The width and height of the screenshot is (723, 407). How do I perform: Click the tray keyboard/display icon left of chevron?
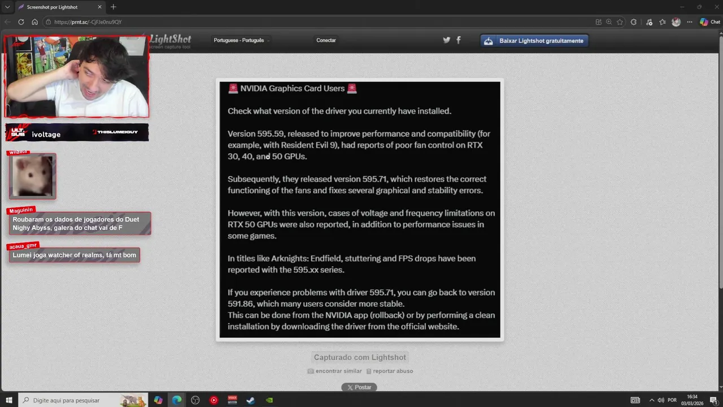click(x=635, y=400)
